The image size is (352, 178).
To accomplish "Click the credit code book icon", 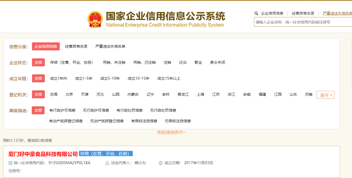I will [10, 163].
